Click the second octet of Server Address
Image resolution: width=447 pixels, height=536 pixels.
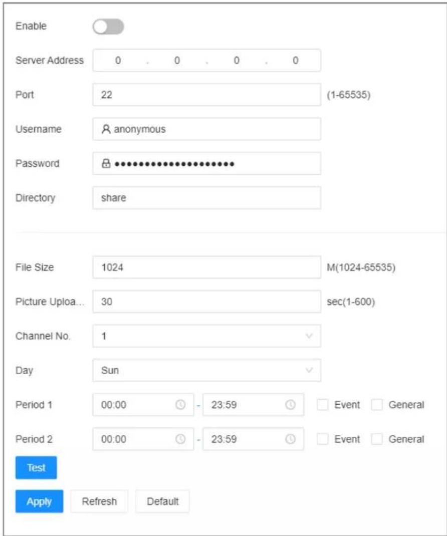point(177,61)
